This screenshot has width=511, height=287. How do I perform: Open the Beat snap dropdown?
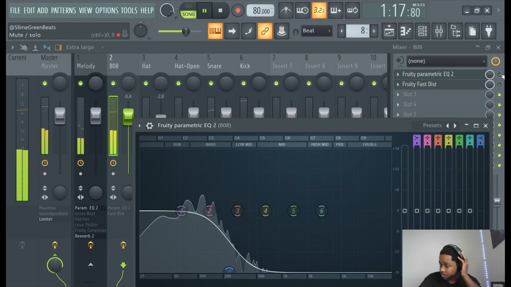[316, 31]
